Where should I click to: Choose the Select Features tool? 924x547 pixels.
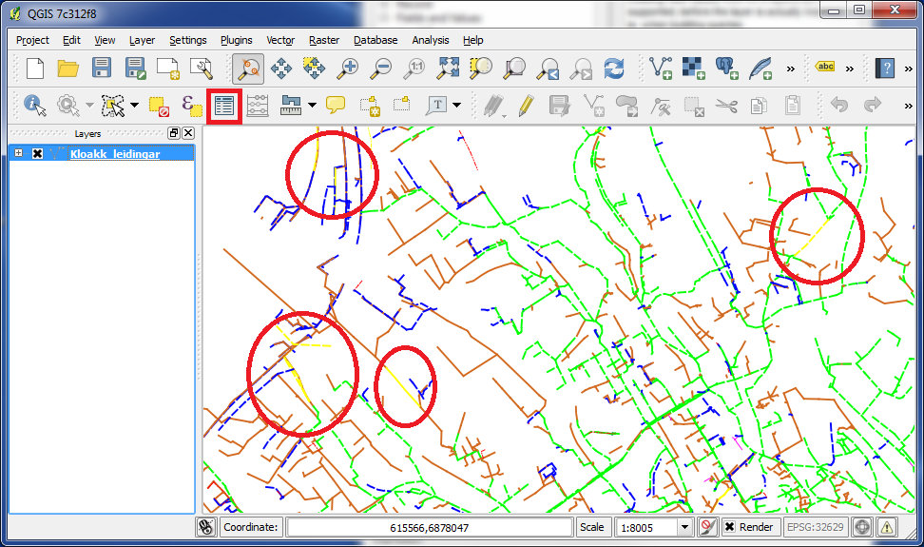tap(112, 107)
